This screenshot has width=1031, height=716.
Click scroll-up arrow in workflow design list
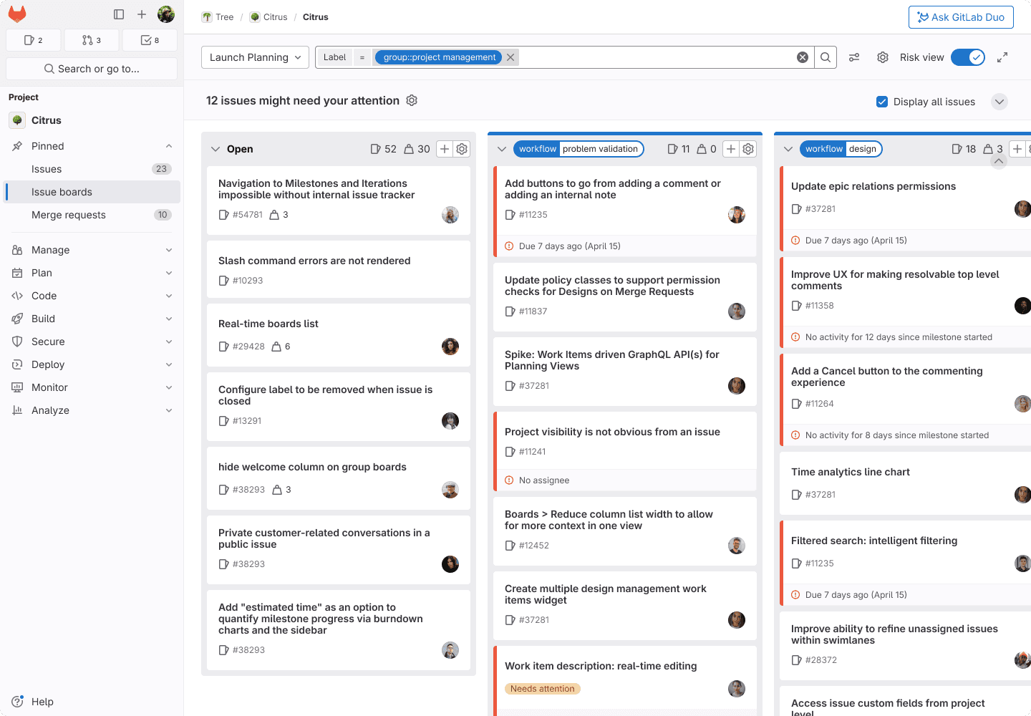[x=999, y=162]
